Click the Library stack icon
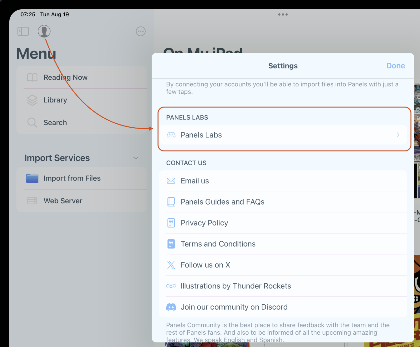Viewport: 420px width, 347px height. pyautogui.click(x=32, y=100)
